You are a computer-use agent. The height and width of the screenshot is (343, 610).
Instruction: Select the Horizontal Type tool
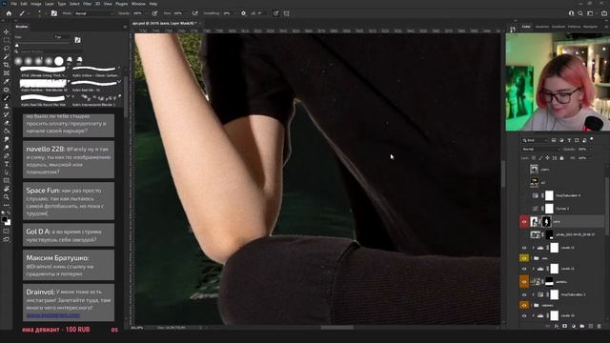pos(7,164)
